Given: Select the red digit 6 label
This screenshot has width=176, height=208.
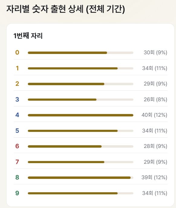Looking at the screenshot, I should click(17, 146).
